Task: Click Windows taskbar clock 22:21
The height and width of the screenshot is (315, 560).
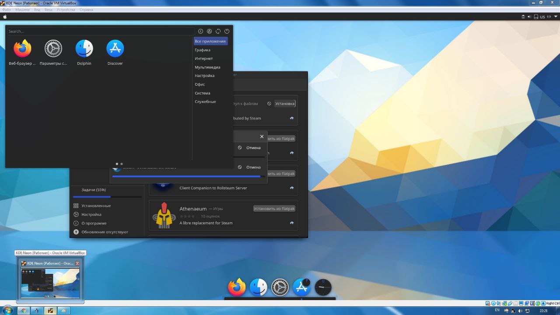Action: click(543, 311)
